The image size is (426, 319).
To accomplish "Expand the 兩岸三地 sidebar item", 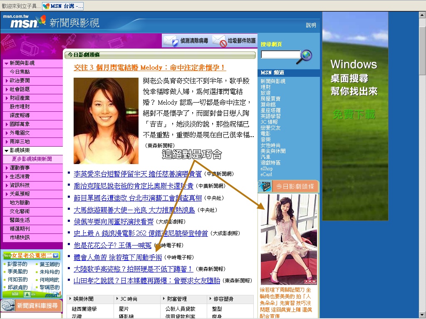I will click(x=7, y=142).
